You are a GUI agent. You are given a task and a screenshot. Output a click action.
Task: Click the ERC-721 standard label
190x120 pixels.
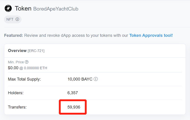[x=36, y=51]
